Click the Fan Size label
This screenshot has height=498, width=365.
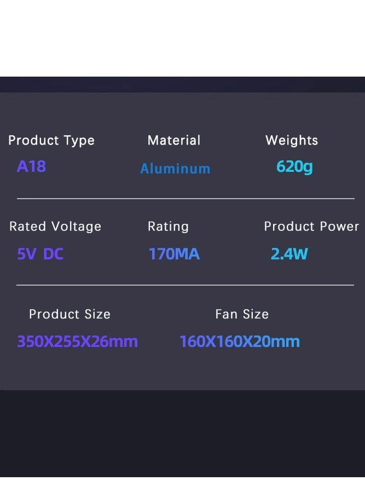(242, 314)
